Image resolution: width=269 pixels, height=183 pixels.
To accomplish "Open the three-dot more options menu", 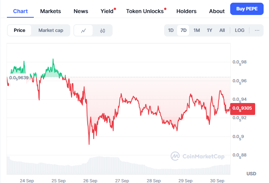I will pyautogui.click(x=257, y=30).
